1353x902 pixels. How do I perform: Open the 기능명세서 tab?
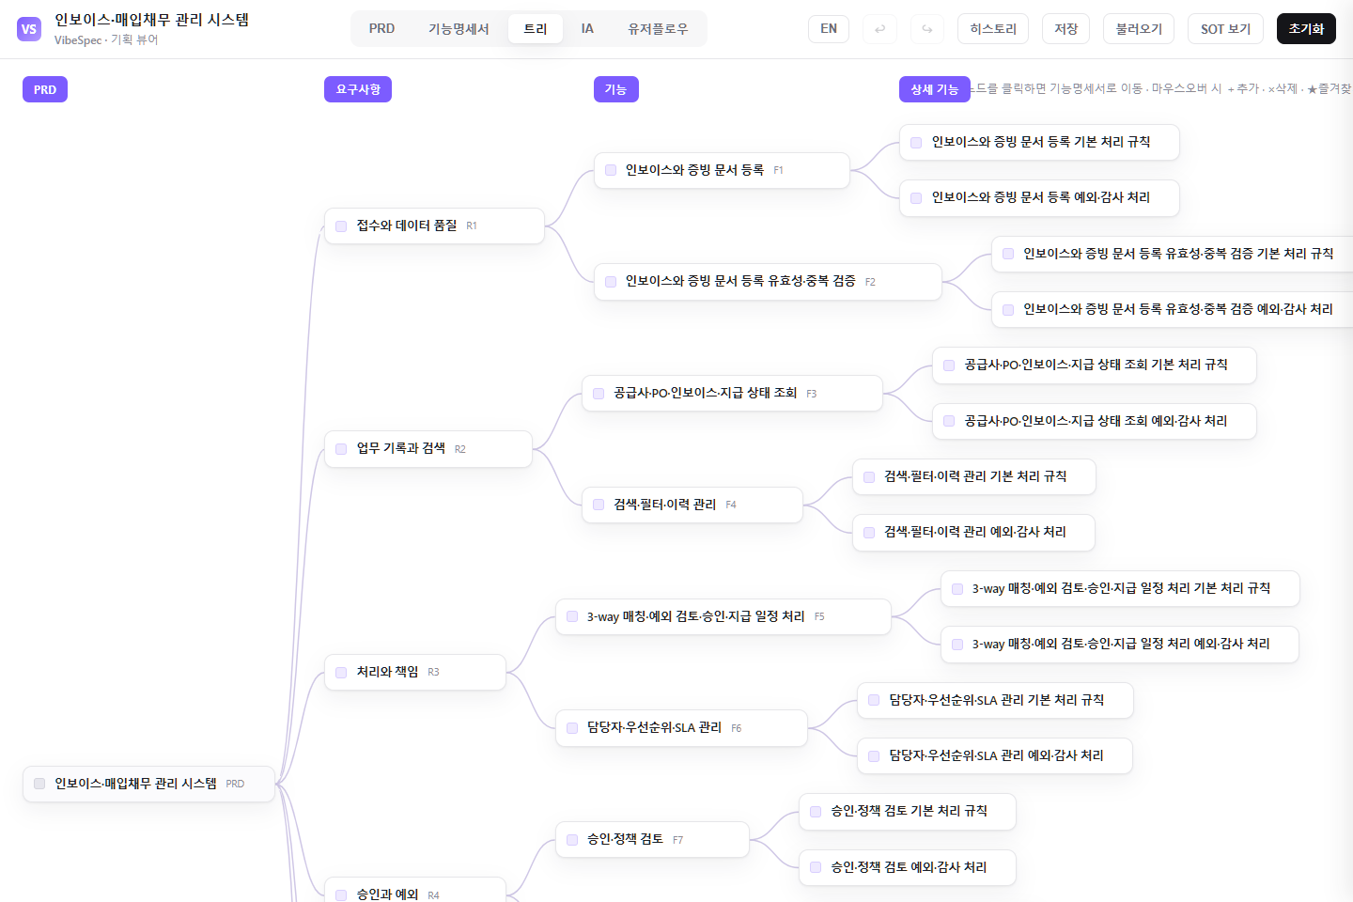click(x=459, y=29)
